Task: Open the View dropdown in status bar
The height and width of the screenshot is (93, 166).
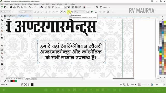Action: click(x=133, y=84)
